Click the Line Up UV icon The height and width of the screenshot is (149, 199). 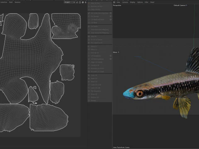point(89,53)
